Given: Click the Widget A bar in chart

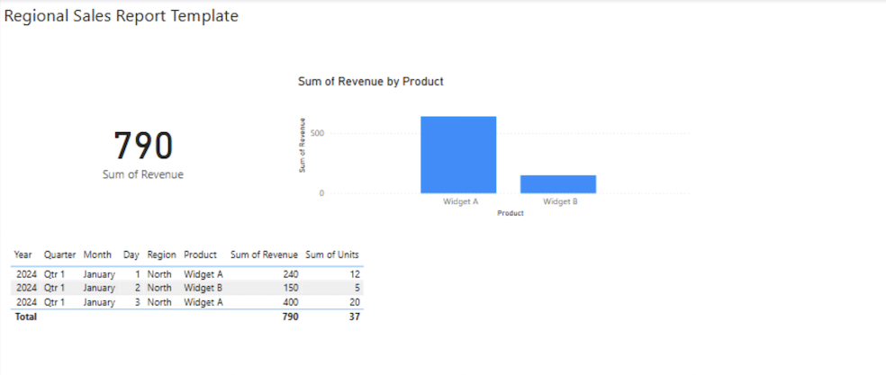Looking at the screenshot, I should tap(458, 154).
